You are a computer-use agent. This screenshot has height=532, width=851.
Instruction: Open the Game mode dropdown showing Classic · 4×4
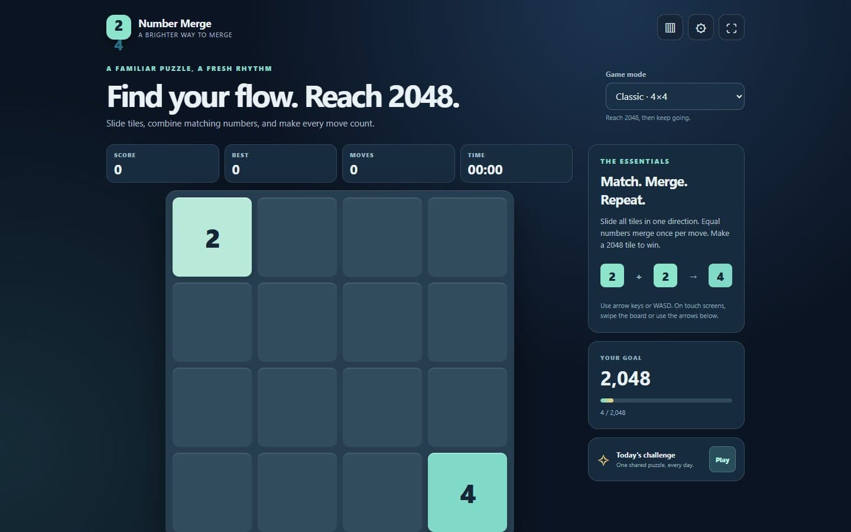pos(675,96)
